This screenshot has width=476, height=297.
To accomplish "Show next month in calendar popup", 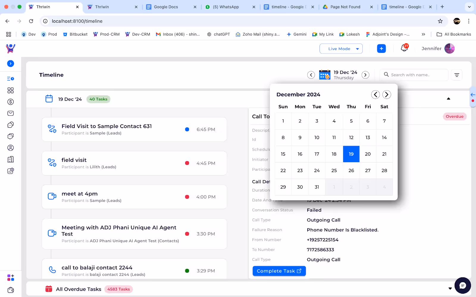I will (386, 94).
